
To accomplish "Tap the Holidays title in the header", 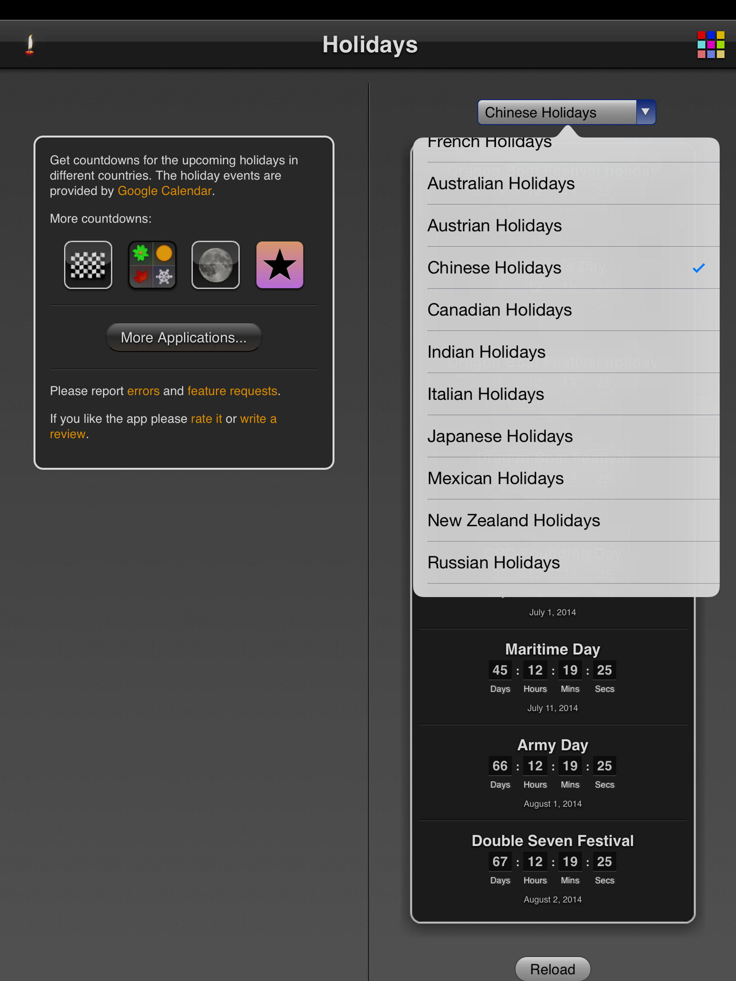I will pyautogui.click(x=370, y=45).
